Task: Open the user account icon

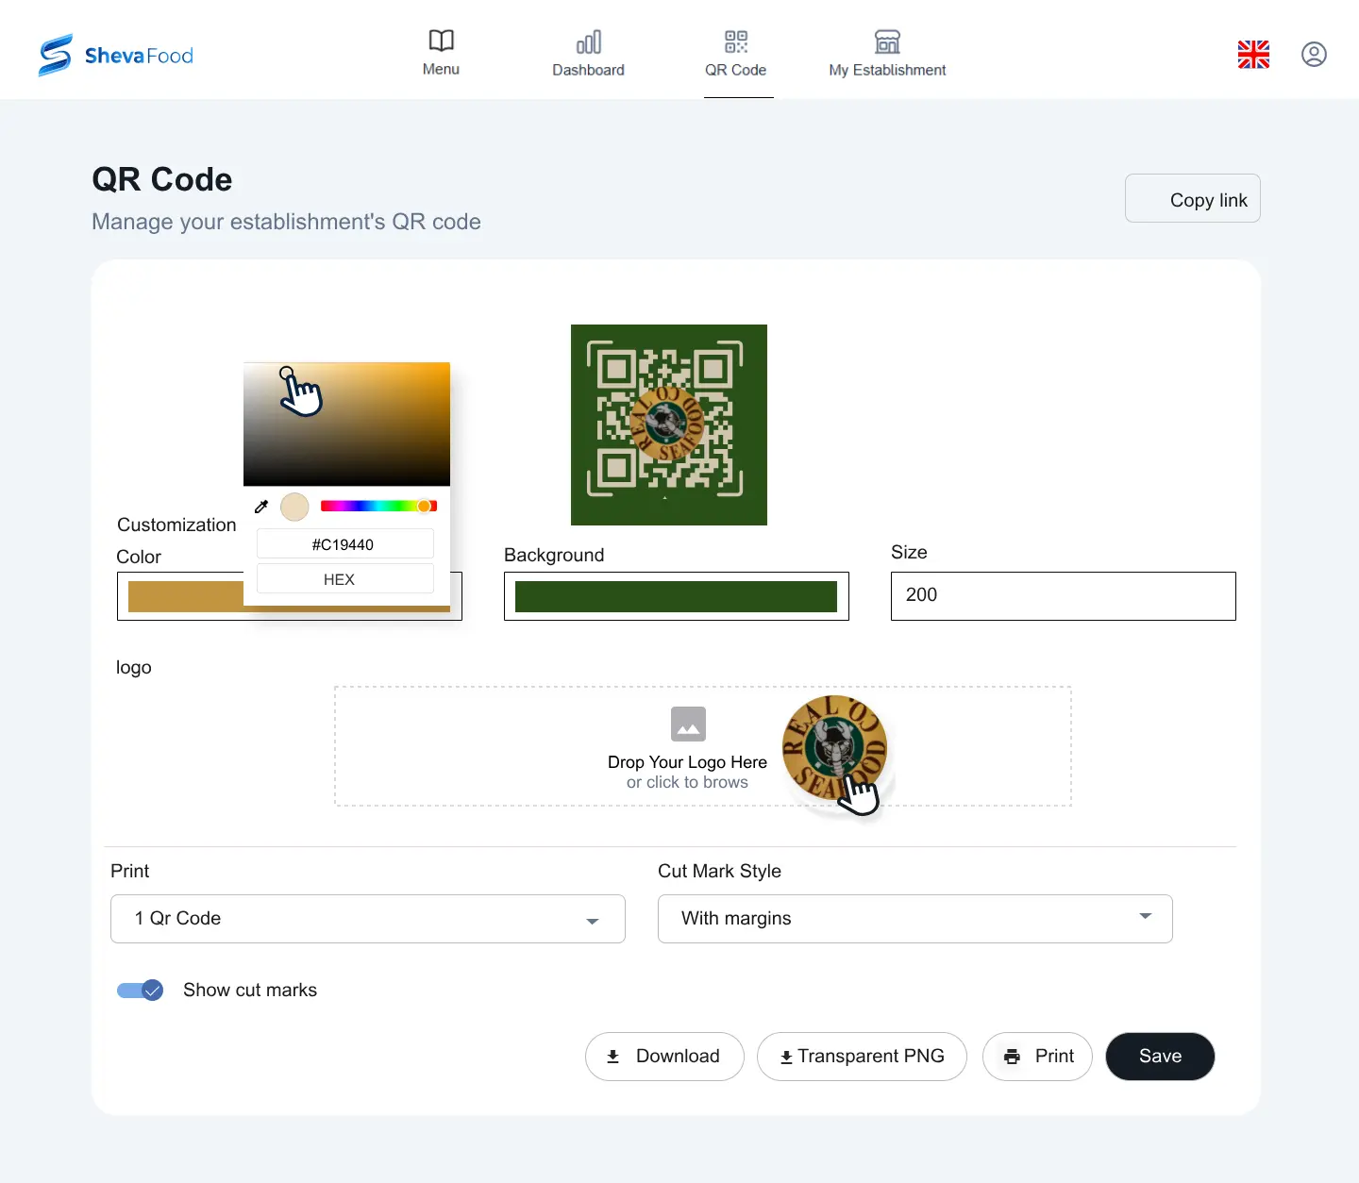Action: click(x=1315, y=55)
